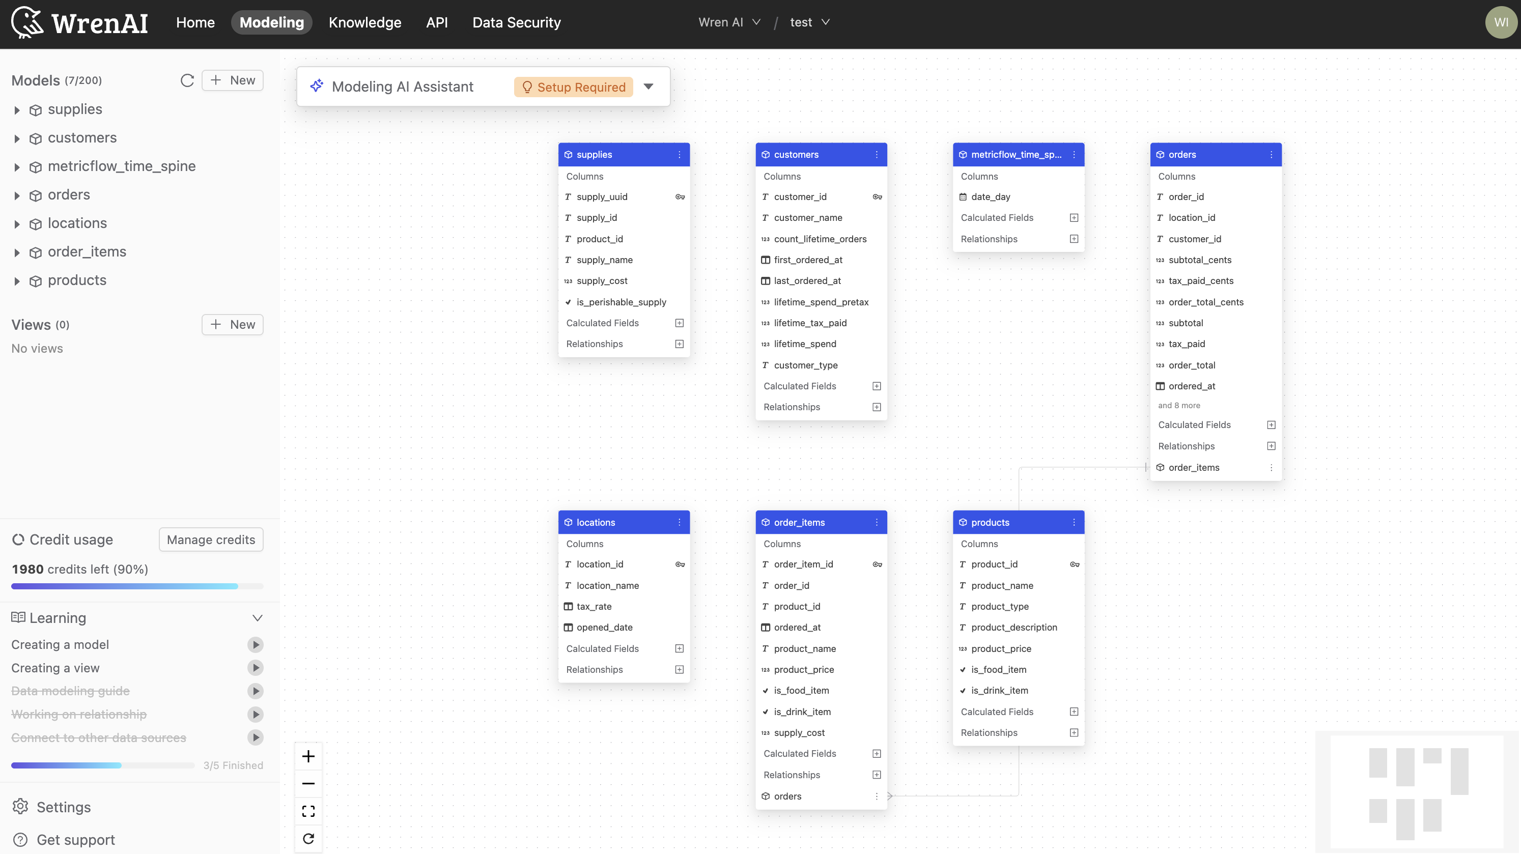Open order_items relationship options in orders
Viewport: 1521px width, 854px height.
click(x=1271, y=467)
